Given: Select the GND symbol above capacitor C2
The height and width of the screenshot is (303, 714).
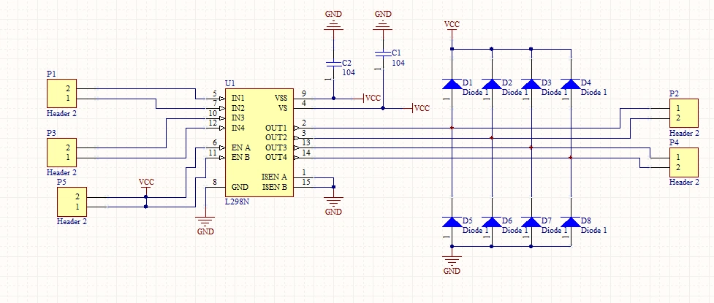Looking at the screenshot, I should click(333, 24).
